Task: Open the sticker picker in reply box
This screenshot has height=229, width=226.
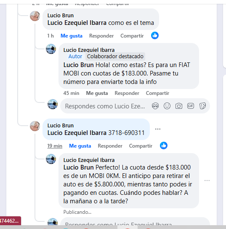Action: point(202,106)
